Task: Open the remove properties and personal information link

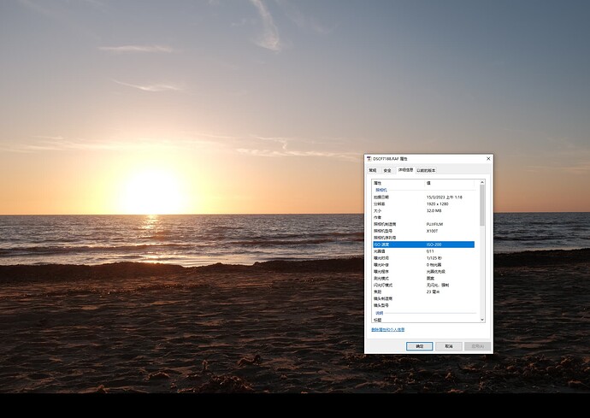Action: coord(388,330)
